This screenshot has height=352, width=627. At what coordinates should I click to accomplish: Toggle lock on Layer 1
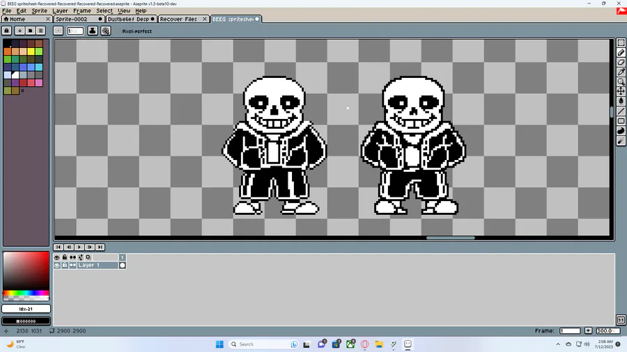[x=64, y=265]
